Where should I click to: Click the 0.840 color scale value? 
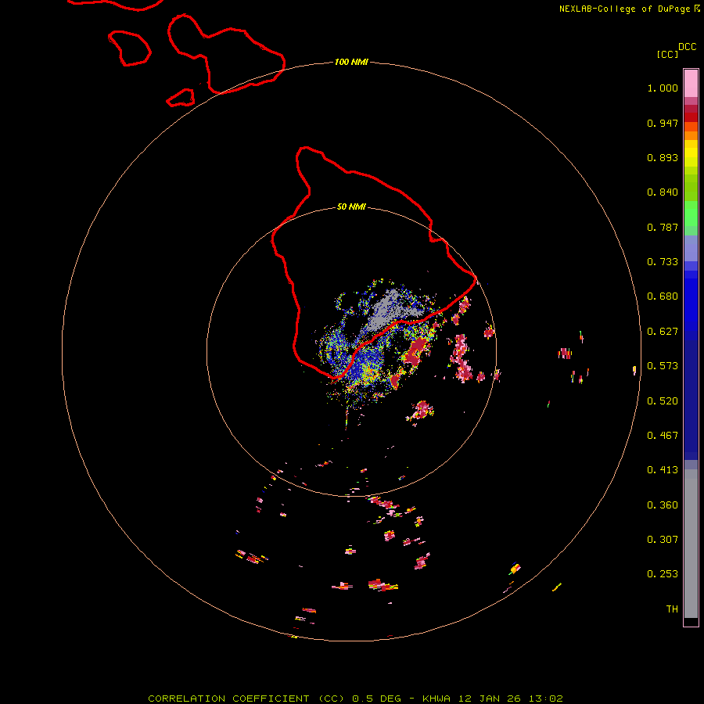click(663, 192)
